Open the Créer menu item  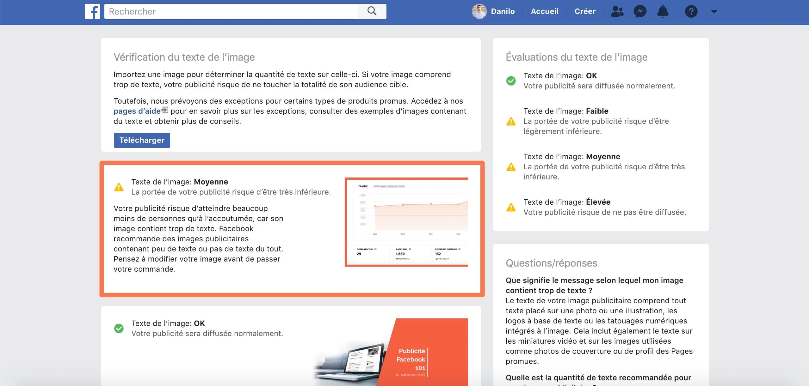click(x=585, y=11)
